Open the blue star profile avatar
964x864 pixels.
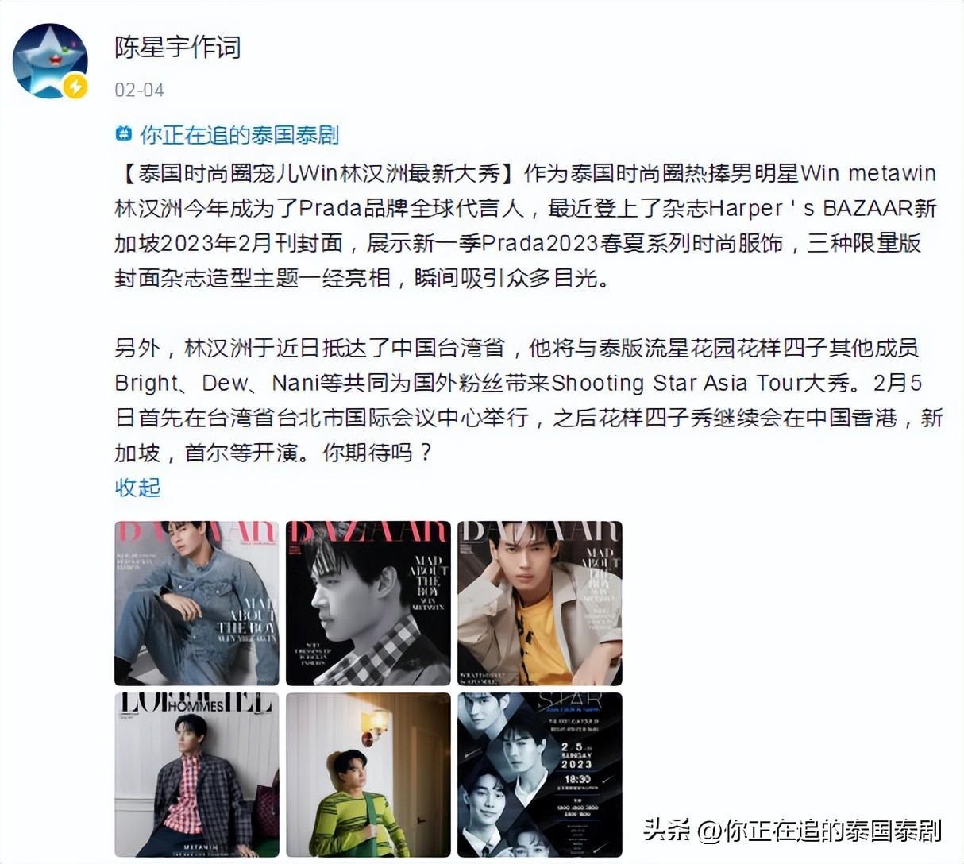click(49, 61)
